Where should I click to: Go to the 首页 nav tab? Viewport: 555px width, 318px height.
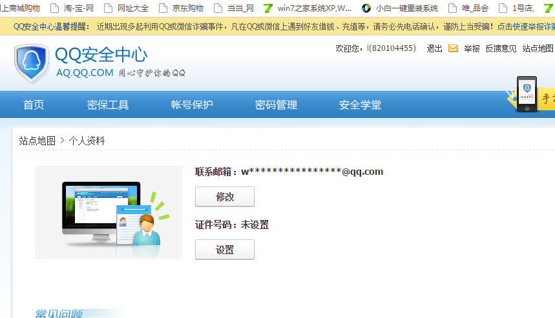(x=34, y=104)
